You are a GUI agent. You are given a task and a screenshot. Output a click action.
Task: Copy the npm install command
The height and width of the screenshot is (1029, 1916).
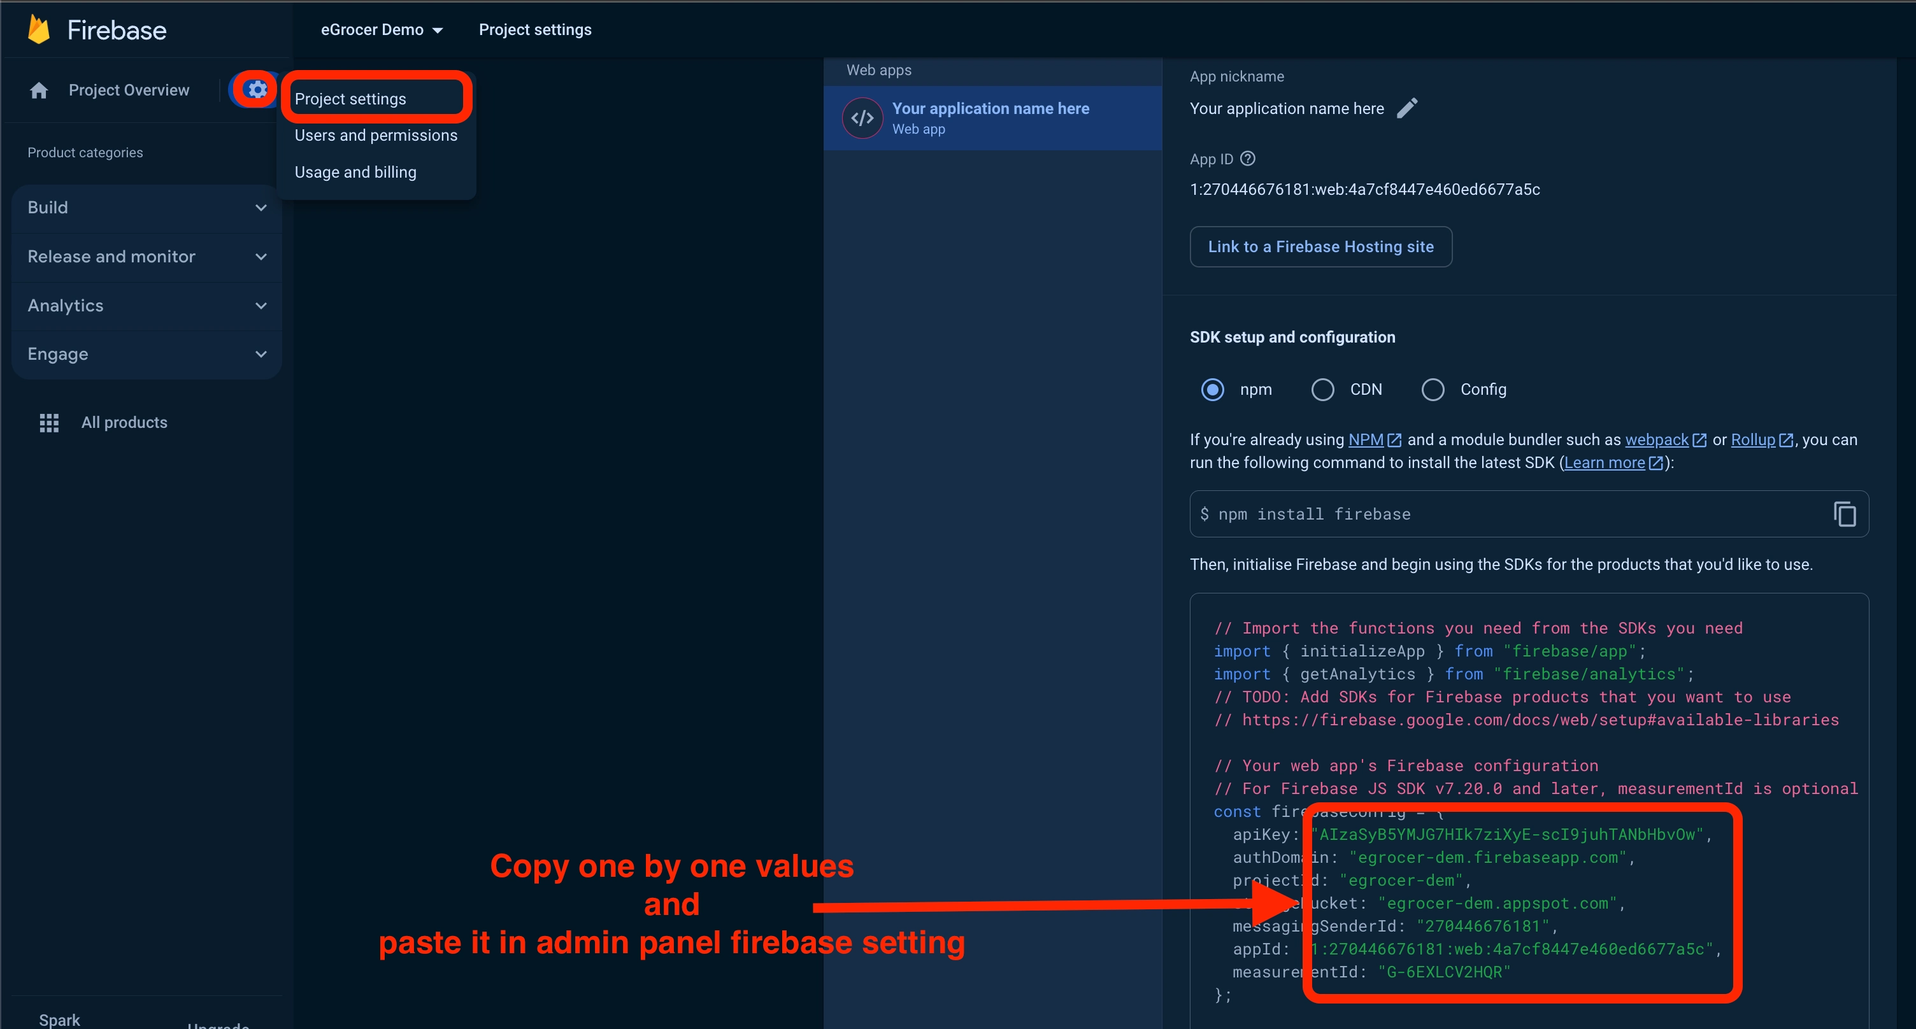pyautogui.click(x=1844, y=514)
